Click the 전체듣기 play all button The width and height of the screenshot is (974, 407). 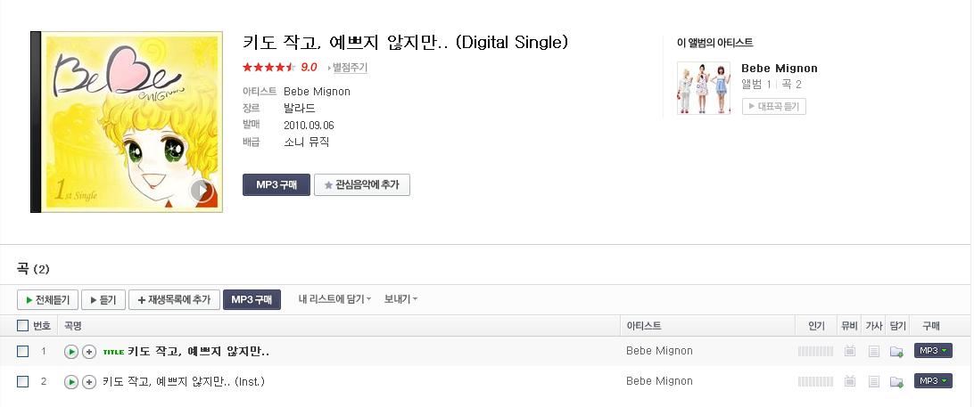click(47, 299)
